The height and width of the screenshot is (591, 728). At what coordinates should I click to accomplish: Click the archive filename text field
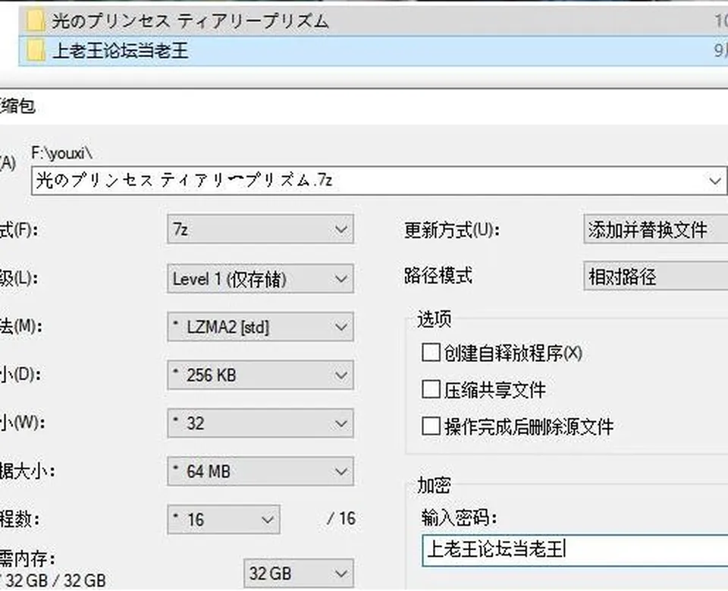click(x=379, y=181)
